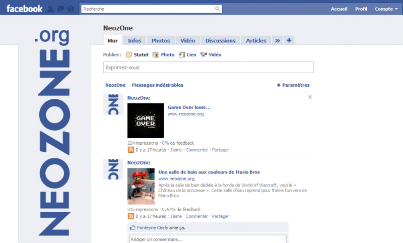403x243 pixels.
Task: Open the Game Over thumbnail image
Action: pos(146,120)
